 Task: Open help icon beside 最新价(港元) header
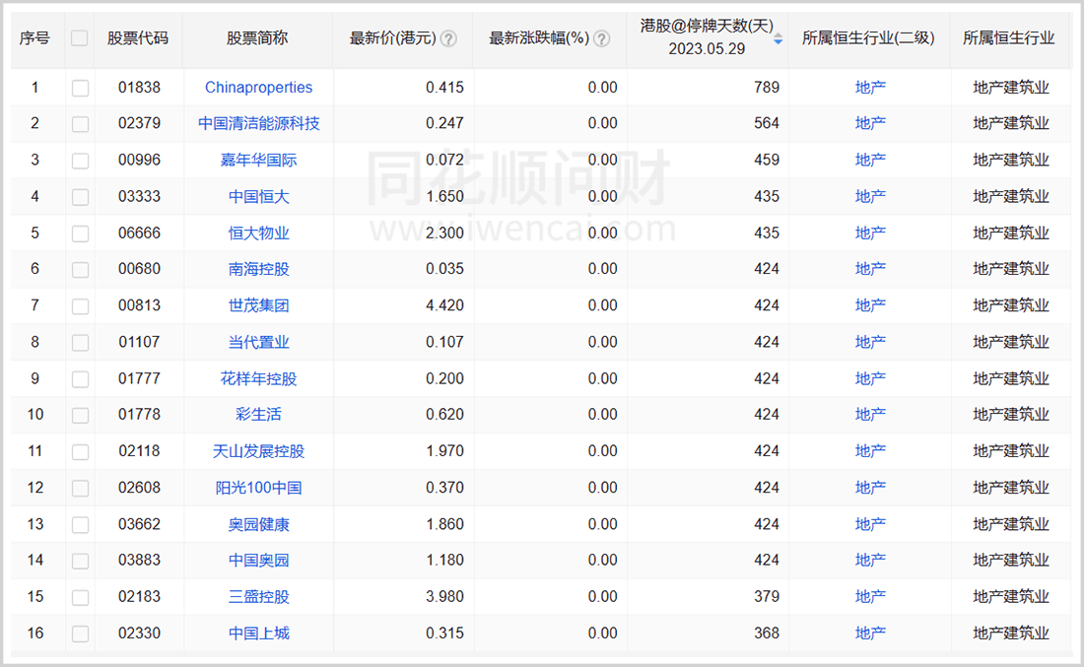(x=448, y=38)
